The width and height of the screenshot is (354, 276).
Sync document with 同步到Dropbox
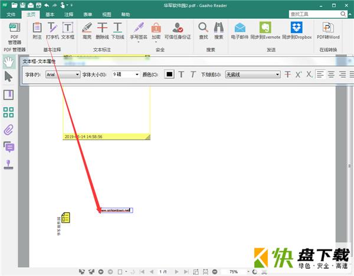point(297,31)
